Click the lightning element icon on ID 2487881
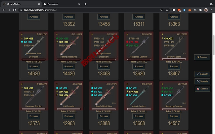The image size is (215, 134). point(127,84)
